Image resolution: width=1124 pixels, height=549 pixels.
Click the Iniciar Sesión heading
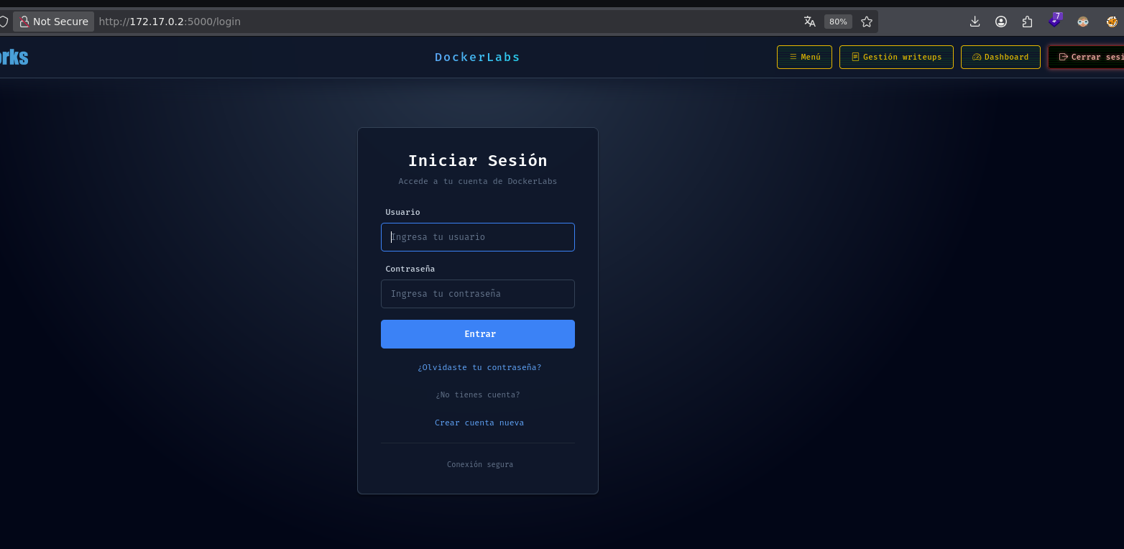pyautogui.click(x=478, y=160)
